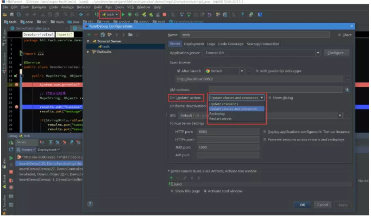The height and width of the screenshot is (217, 371).
Task: Click the folder icon in the configurations toolbar
Action: 130,35
